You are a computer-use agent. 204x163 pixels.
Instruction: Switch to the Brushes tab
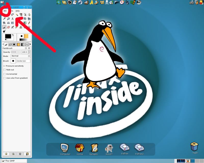(14, 45)
